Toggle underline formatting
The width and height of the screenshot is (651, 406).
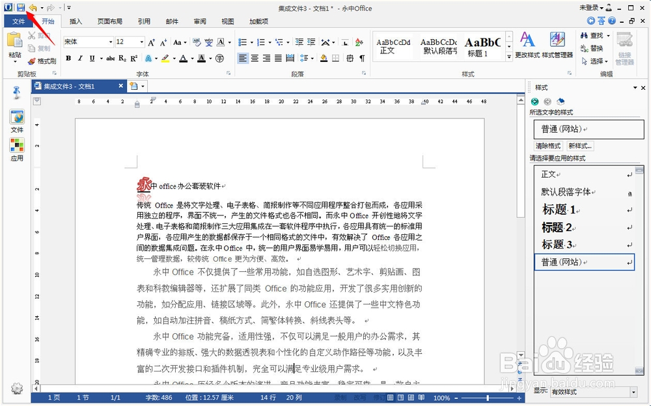tap(92, 59)
